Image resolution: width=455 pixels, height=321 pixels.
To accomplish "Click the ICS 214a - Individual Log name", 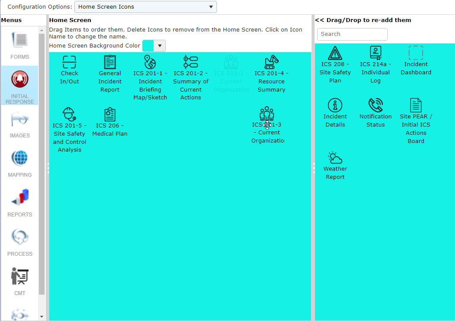I will 375,73.
